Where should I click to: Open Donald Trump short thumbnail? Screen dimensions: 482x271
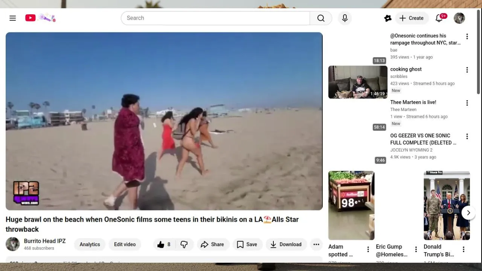447,206
